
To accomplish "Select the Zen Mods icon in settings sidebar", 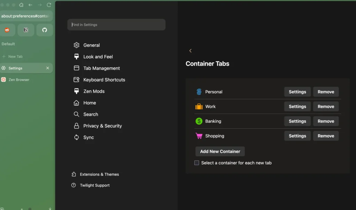I will click(x=76, y=91).
